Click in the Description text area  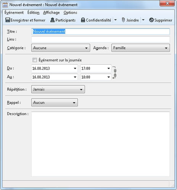(x=100, y=144)
